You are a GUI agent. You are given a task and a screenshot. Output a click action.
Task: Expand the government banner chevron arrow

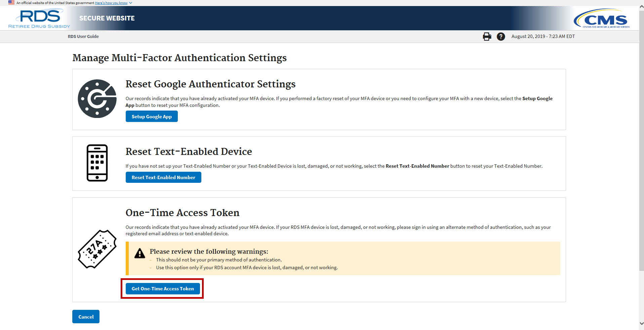(x=131, y=3)
